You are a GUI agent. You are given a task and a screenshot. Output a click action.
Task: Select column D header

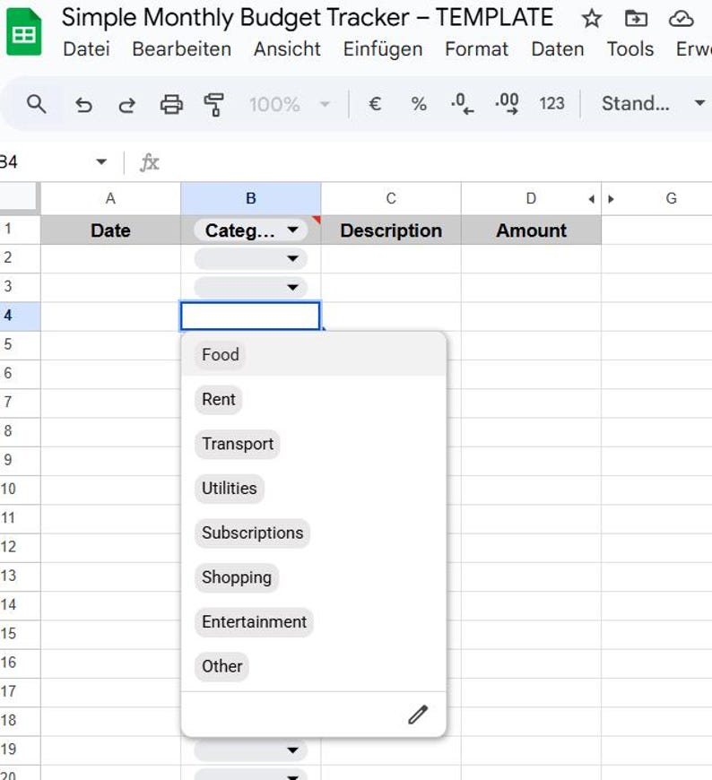pos(531,199)
